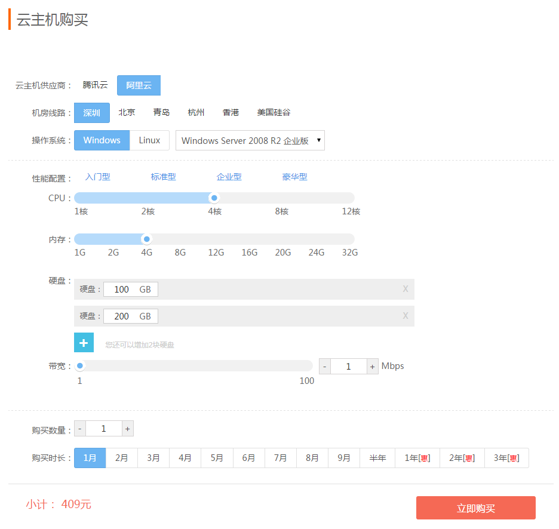The width and height of the screenshot is (559, 529).
Task: Select 1月 purchase duration
Action: [x=90, y=458]
